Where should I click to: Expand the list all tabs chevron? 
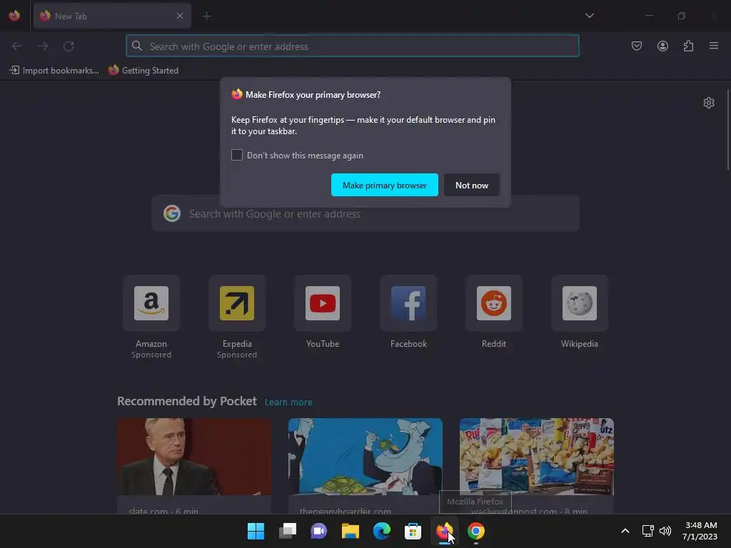589,16
